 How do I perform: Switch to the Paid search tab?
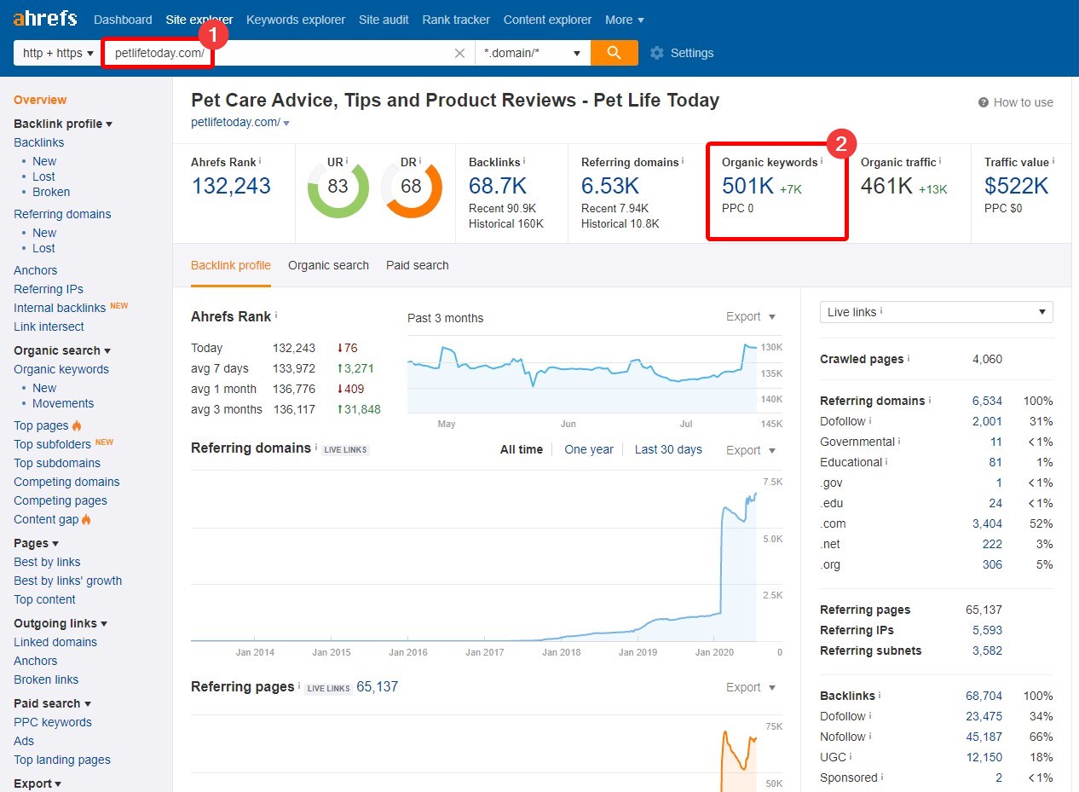[x=417, y=265]
